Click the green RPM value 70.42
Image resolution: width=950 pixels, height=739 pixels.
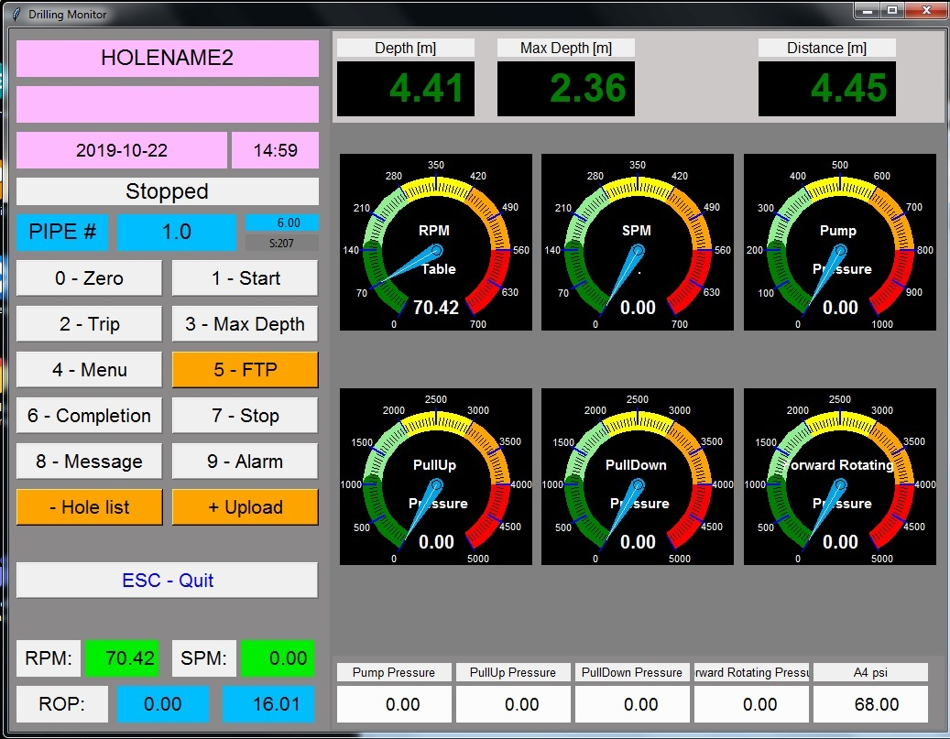[122, 657]
